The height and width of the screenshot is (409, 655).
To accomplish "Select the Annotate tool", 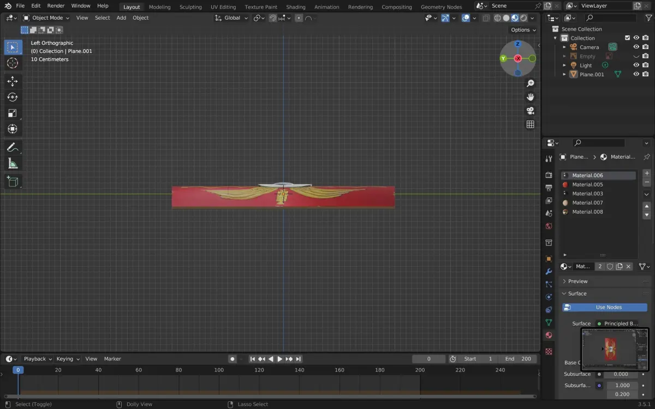I will pos(13,147).
